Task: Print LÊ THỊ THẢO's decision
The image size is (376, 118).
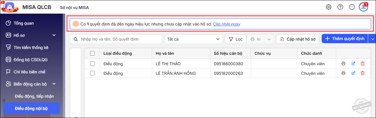Action: [x=343, y=64]
